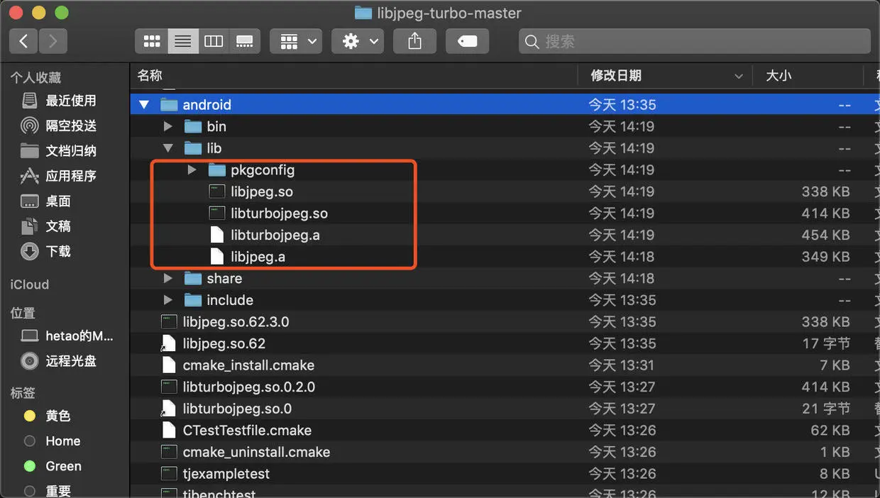
Task: Expand the share folder triangle
Action: tap(168, 278)
